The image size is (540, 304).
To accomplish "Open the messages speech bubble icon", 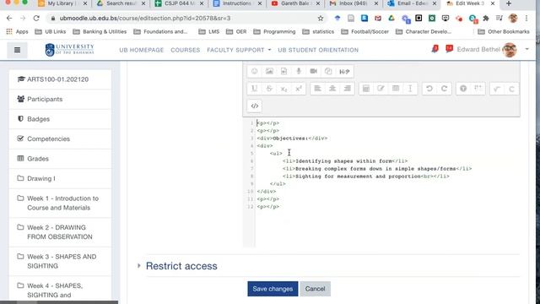I will click(449, 49).
